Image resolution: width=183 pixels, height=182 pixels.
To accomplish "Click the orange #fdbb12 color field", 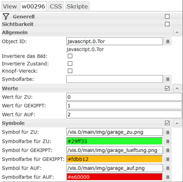I will pyautogui.click(x=114, y=159).
